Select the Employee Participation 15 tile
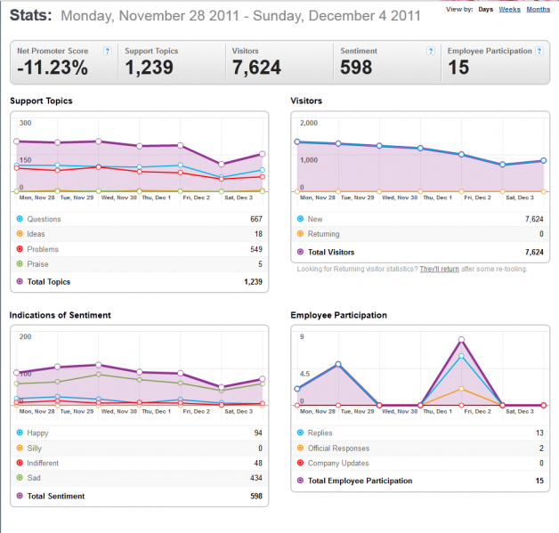This screenshot has height=533, width=559. [495, 62]
